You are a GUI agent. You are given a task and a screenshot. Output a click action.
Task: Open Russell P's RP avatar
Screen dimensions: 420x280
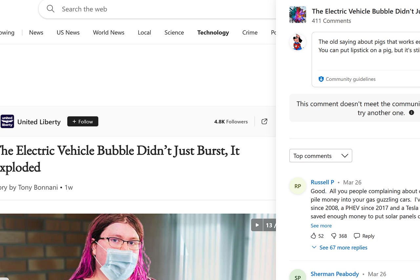tap(298, 186)
